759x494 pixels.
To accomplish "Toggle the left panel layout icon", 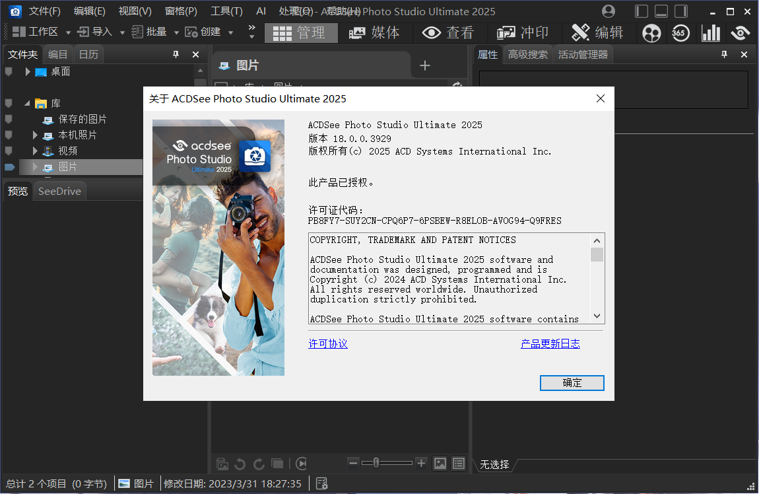I will [642, 11].
